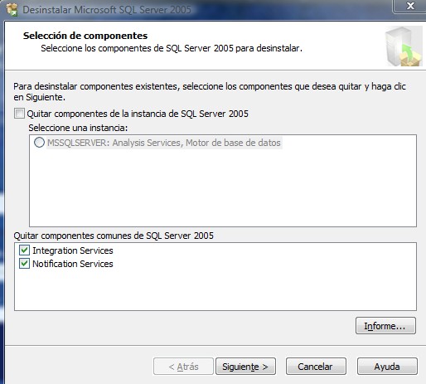
Task: Go back with the Atrás button
Action: coord(183,367)
